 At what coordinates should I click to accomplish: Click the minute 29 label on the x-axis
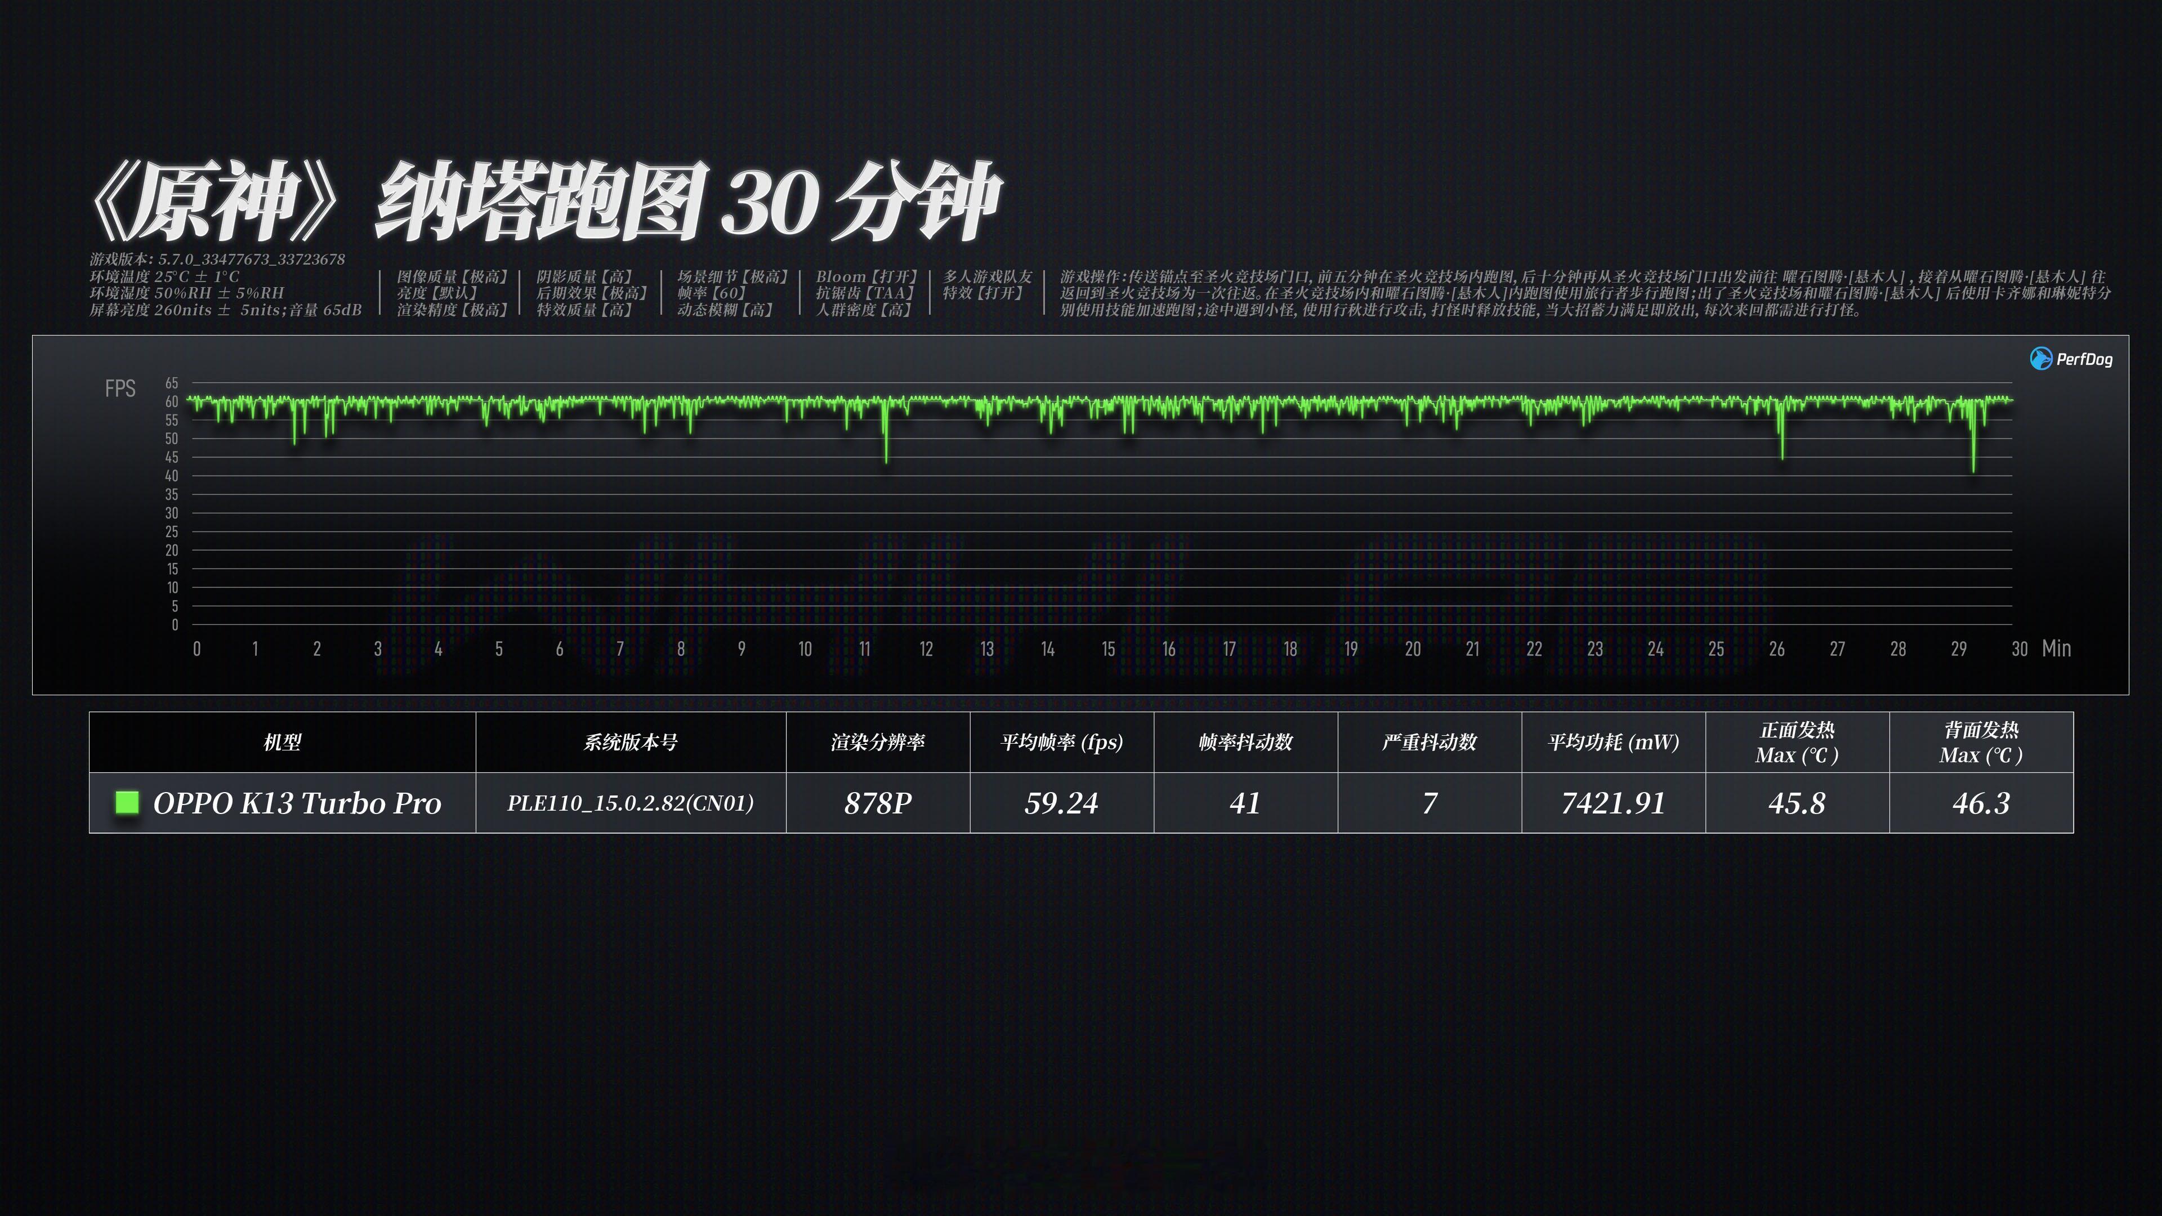pyautogui.click(x=1959, y=649)
